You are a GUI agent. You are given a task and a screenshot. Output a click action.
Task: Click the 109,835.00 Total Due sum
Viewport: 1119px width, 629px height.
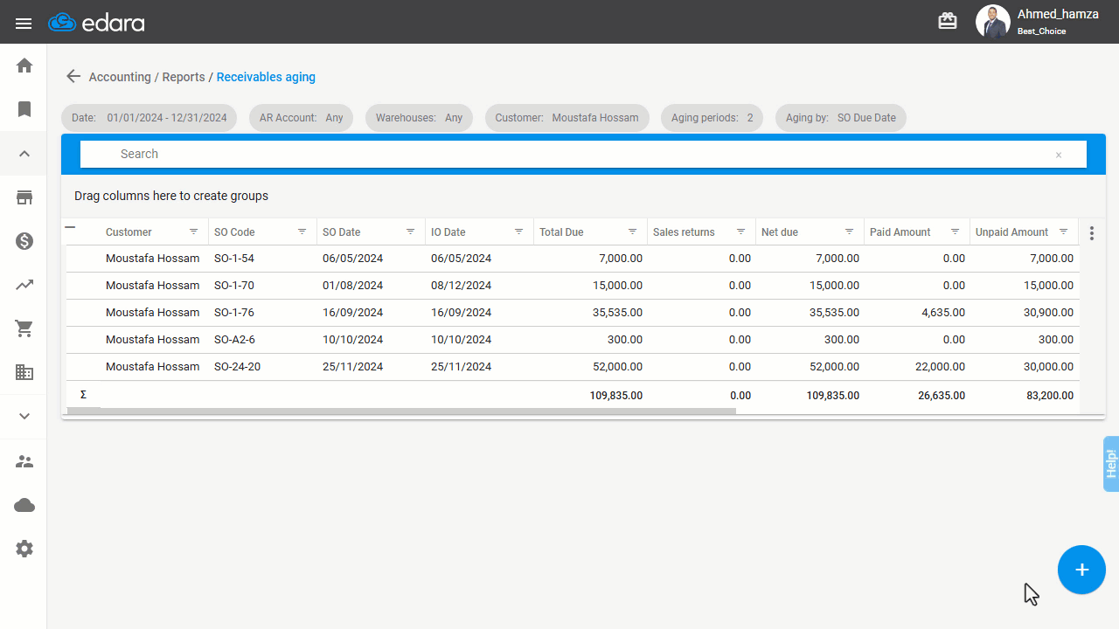[x=616, y=396]
